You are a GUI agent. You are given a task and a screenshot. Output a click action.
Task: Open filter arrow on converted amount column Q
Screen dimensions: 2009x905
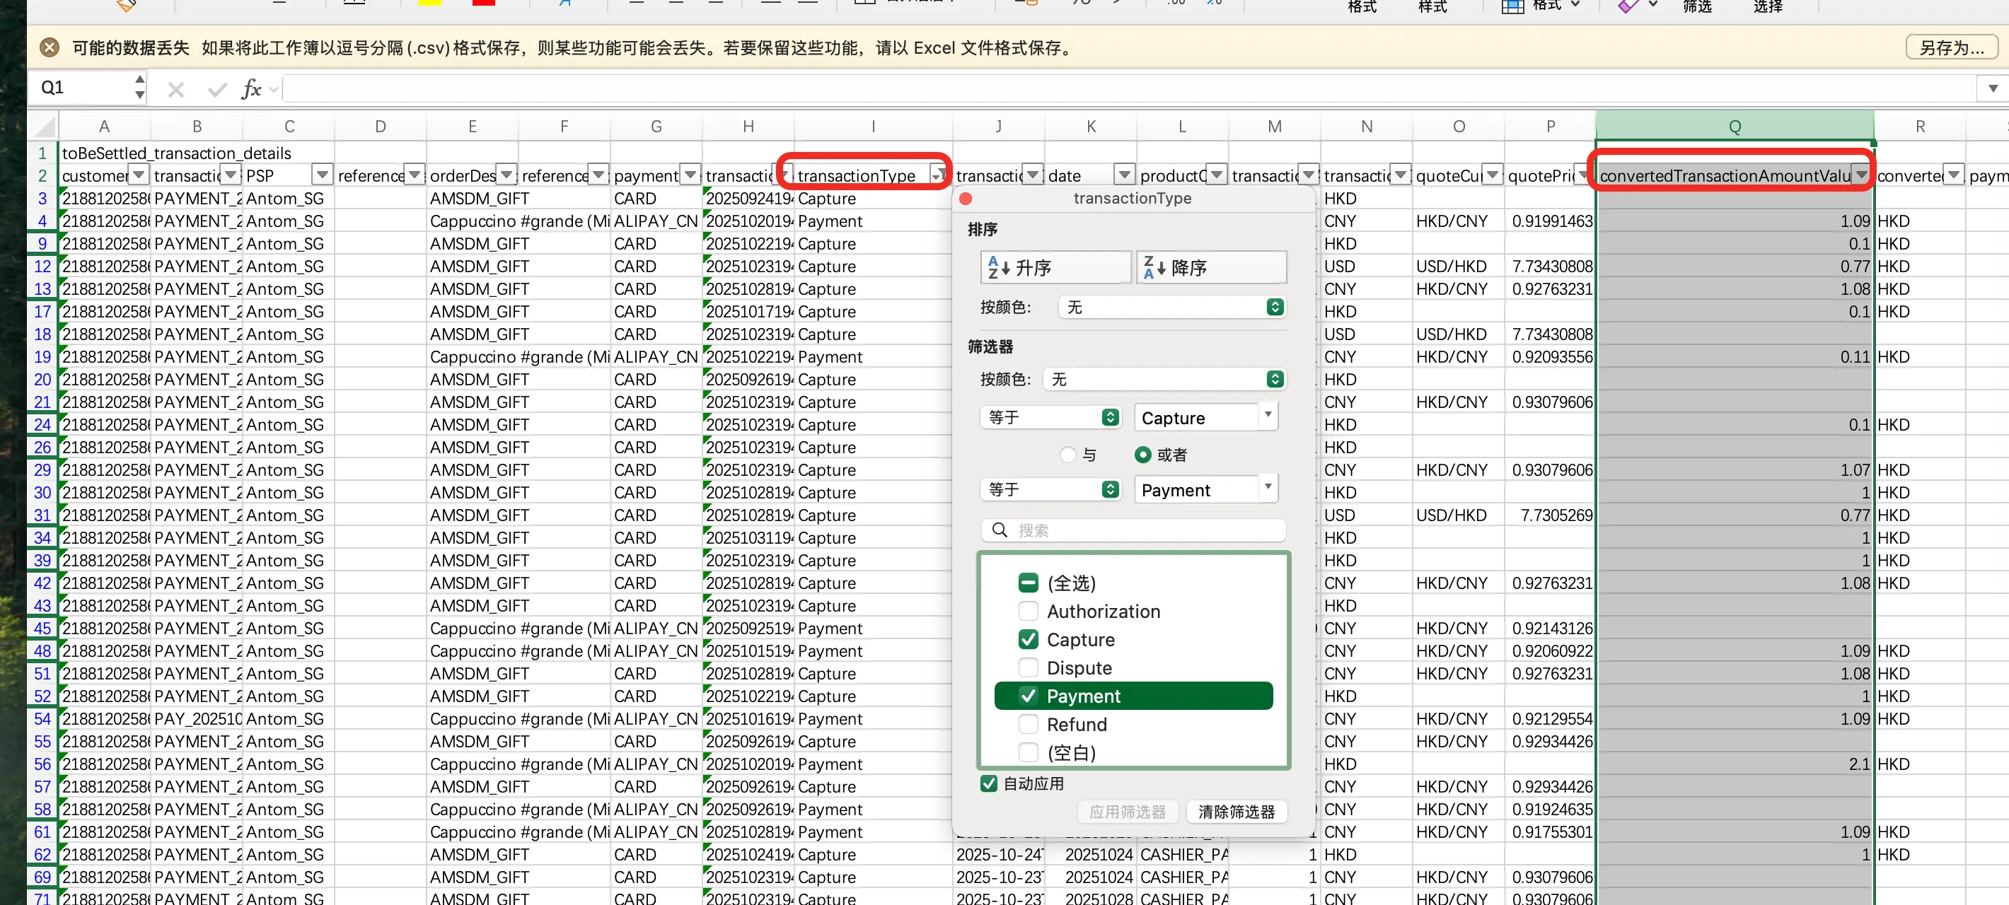point(1861,175)
